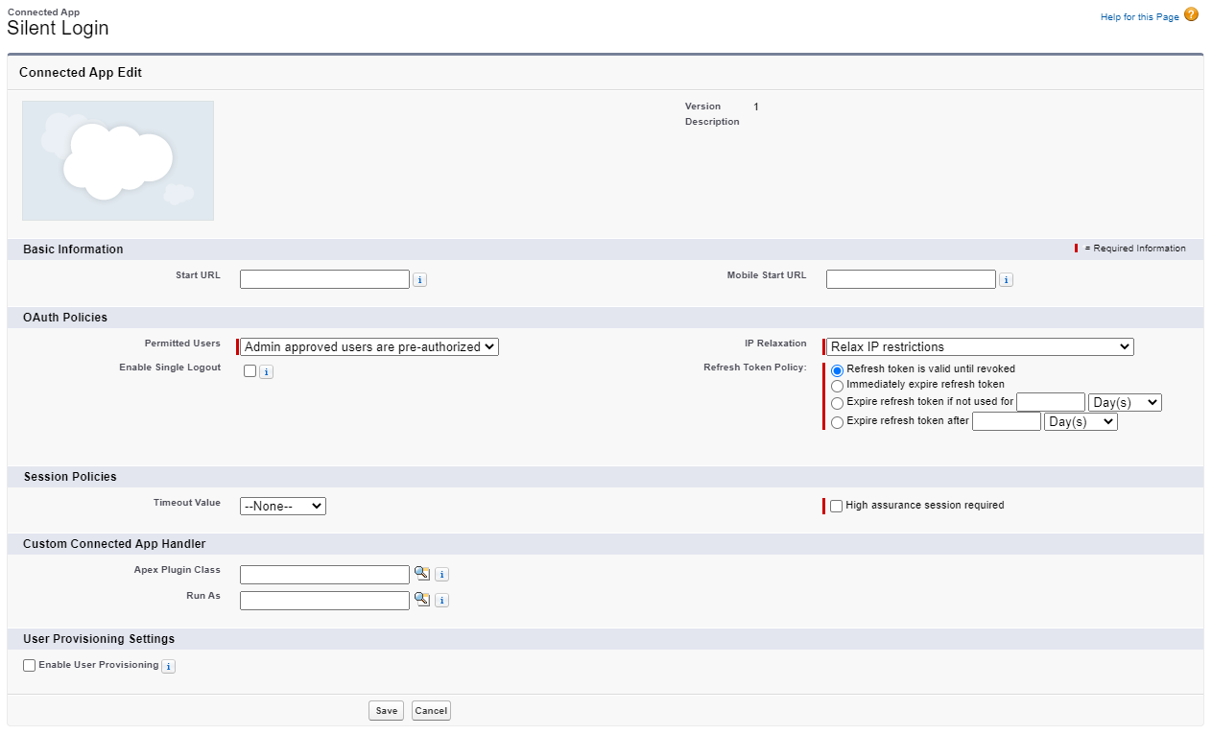The height and width of the screenshot is (735, 1212).
Task: Click the Run As info icon
Action: point(441,601)
